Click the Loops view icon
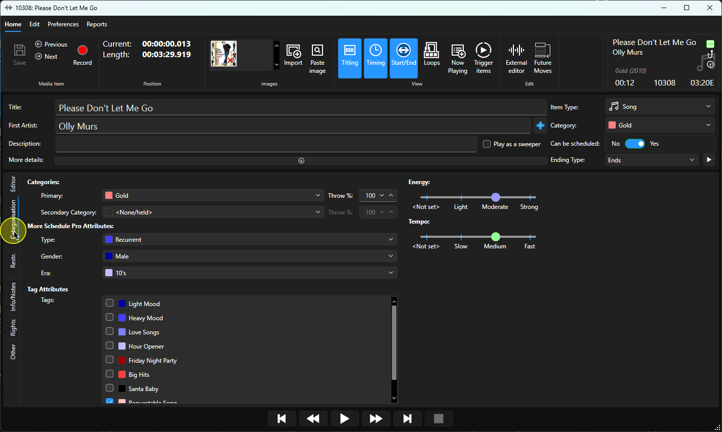722x432 pixels. (431, 55)
